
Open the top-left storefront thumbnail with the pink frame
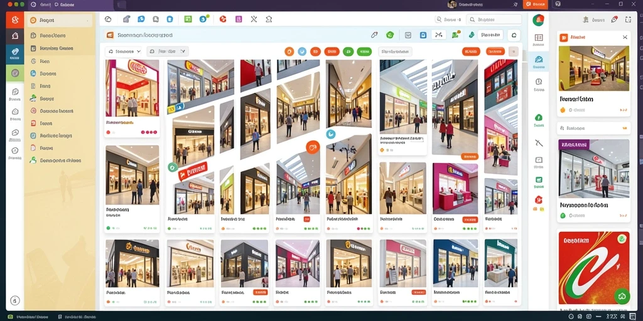pyautogui.click(x=132, y=88)
